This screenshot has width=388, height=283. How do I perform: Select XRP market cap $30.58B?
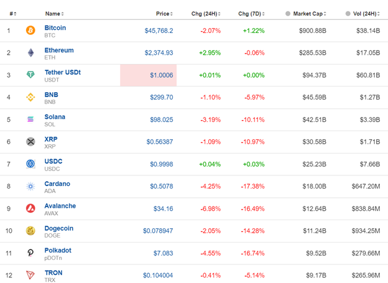(x=315, y=142)
